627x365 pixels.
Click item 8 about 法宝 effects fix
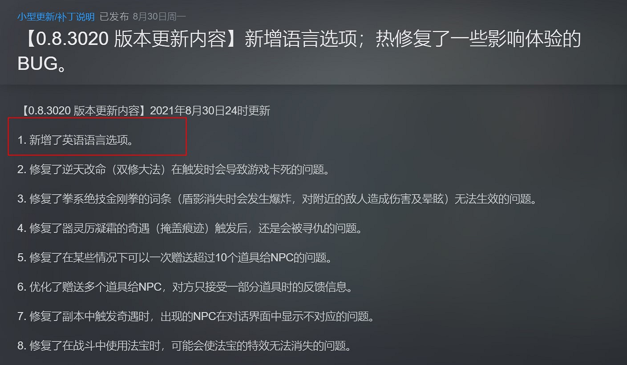coord(185,346)
